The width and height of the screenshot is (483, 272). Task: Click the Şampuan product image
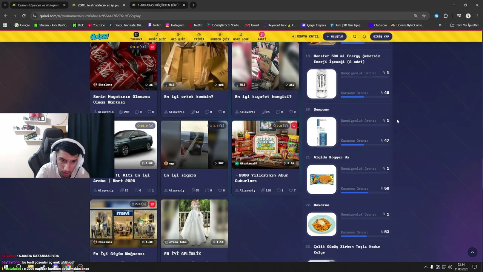tap(321, 131)
